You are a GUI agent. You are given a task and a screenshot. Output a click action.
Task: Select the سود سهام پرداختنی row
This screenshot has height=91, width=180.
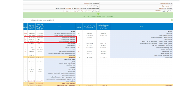pos(50,47)
